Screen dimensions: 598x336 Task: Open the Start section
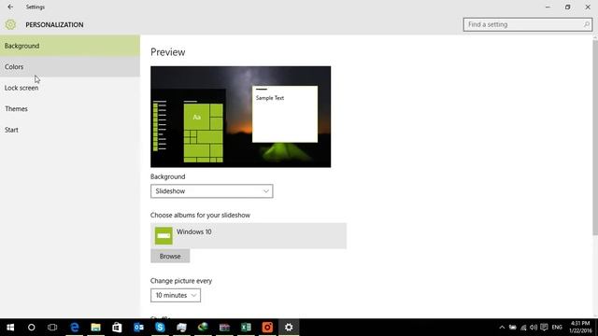pyautogui.click(x=70, y=130)
